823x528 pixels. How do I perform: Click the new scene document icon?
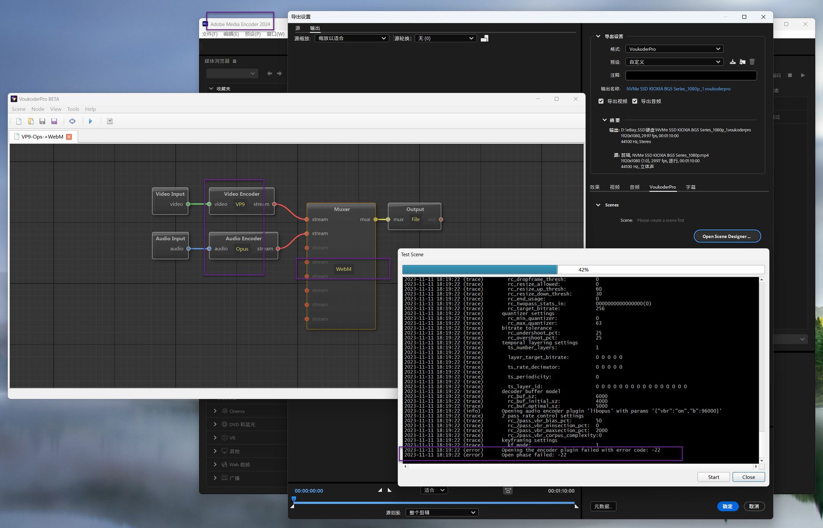click(18, 121)
